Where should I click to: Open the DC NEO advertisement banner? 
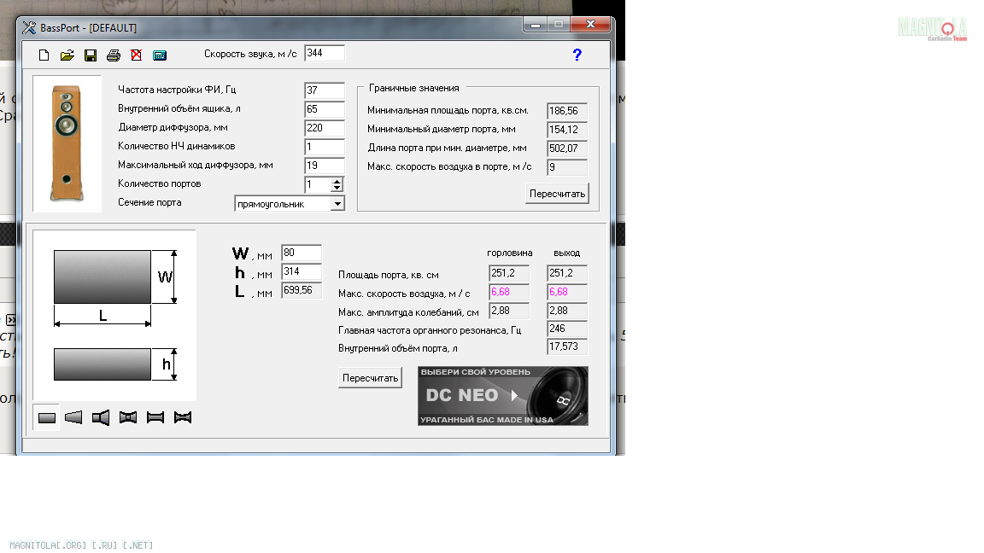(x=502, y=396)
